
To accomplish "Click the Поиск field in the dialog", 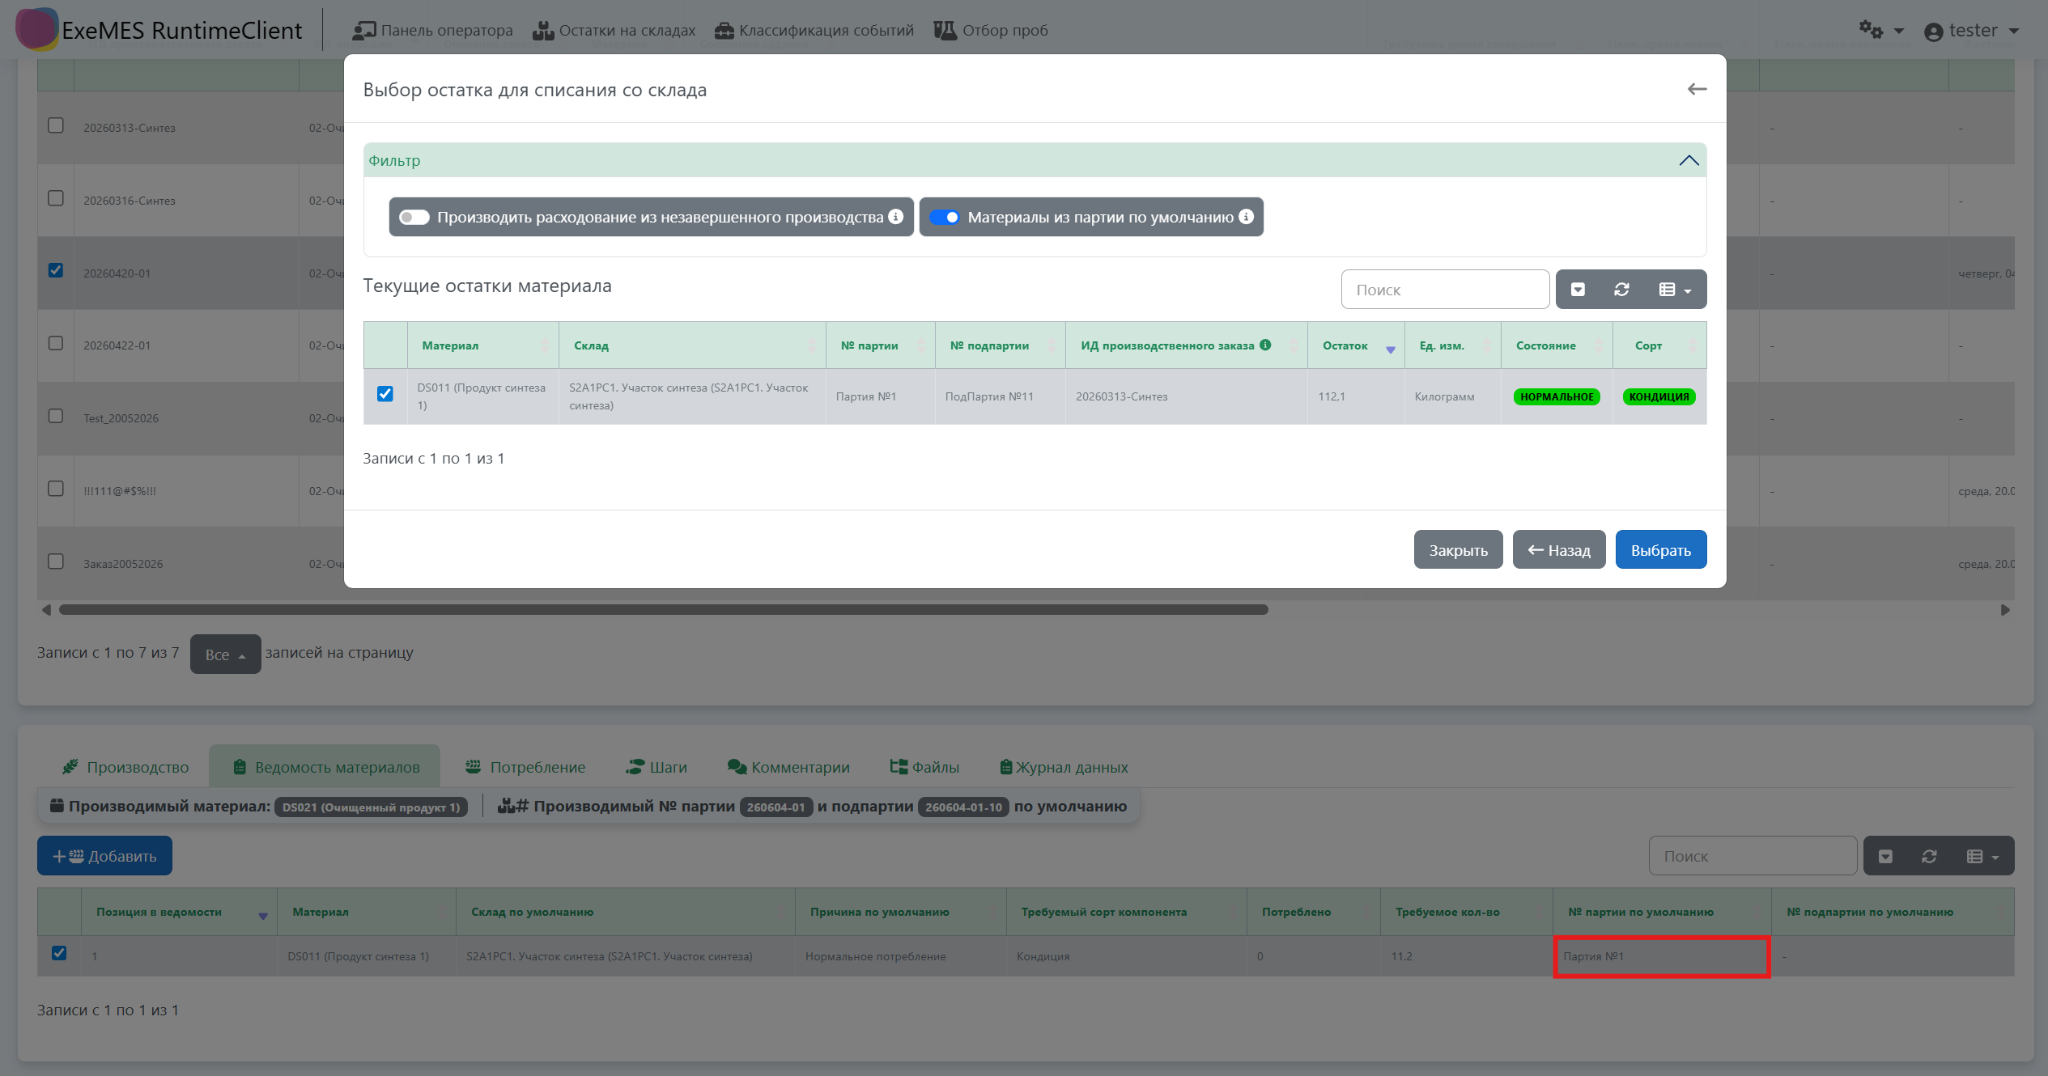I will click(x=1445, y=290).
